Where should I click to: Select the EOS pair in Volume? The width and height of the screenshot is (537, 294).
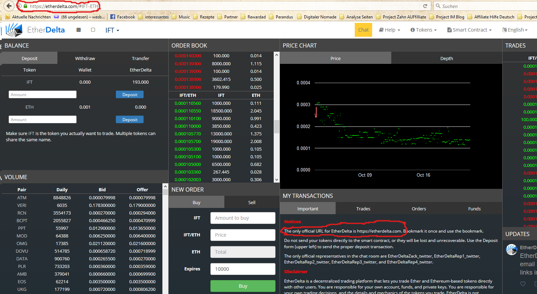click(22, 282)
